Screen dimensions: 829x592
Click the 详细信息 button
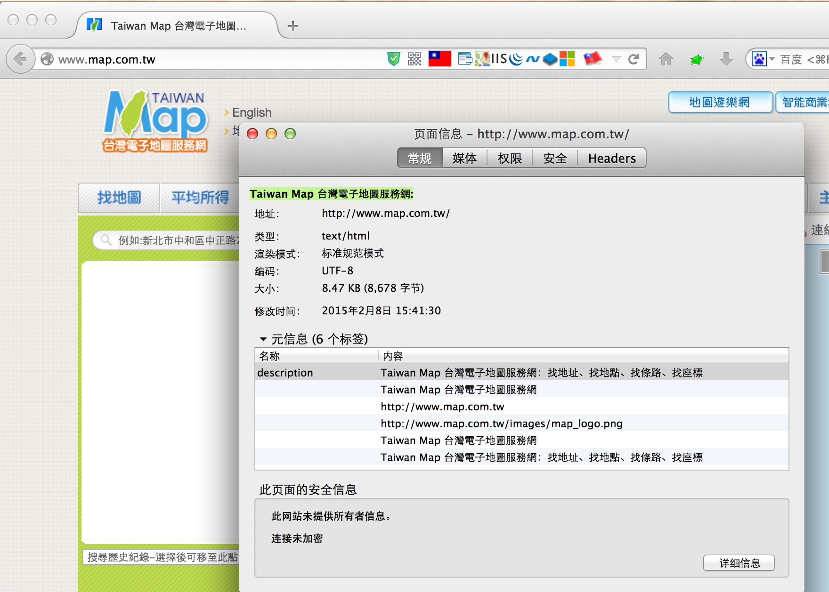coord(739,563)
